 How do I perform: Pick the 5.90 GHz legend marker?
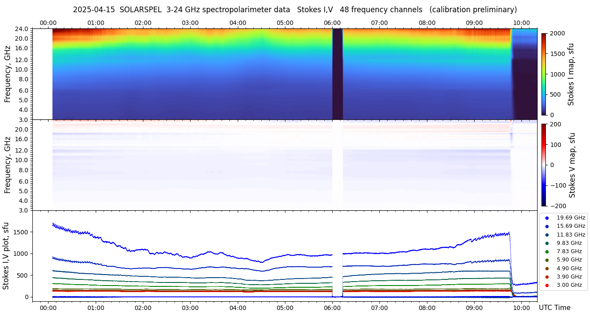pos(547,260)
